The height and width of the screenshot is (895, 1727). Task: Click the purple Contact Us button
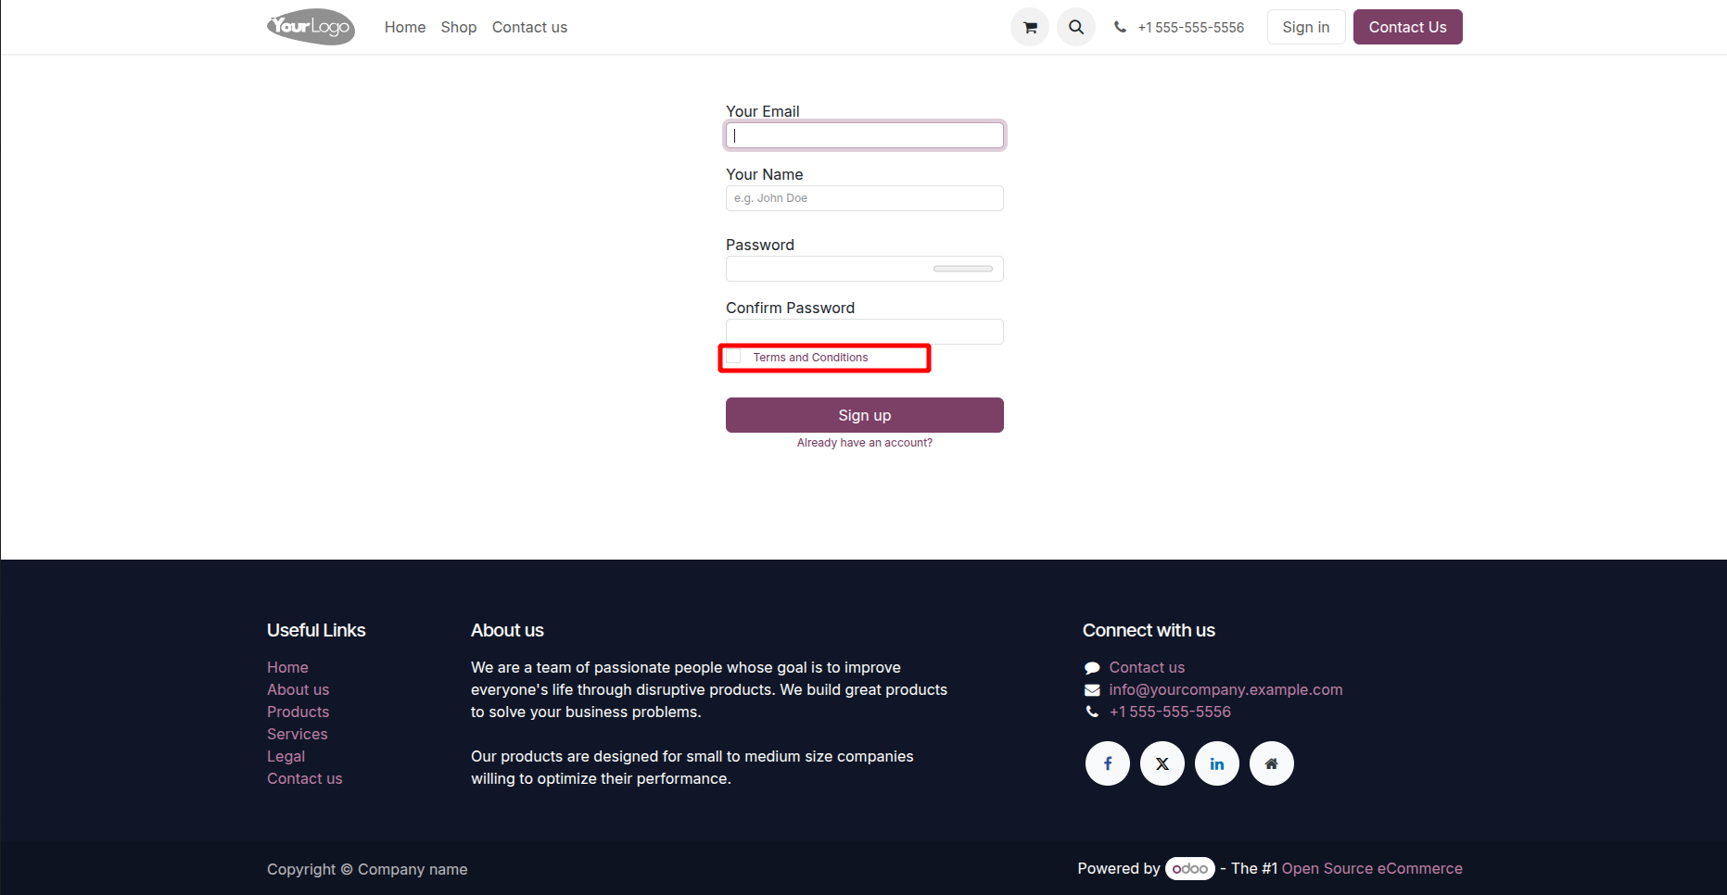point(1407,28)
